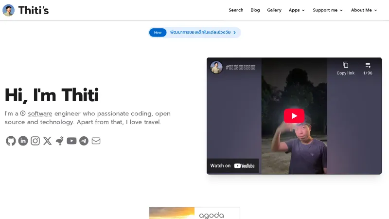This screenshot has height=219, width=389.
Task: Go to the Search page
Action: point(236,10)
